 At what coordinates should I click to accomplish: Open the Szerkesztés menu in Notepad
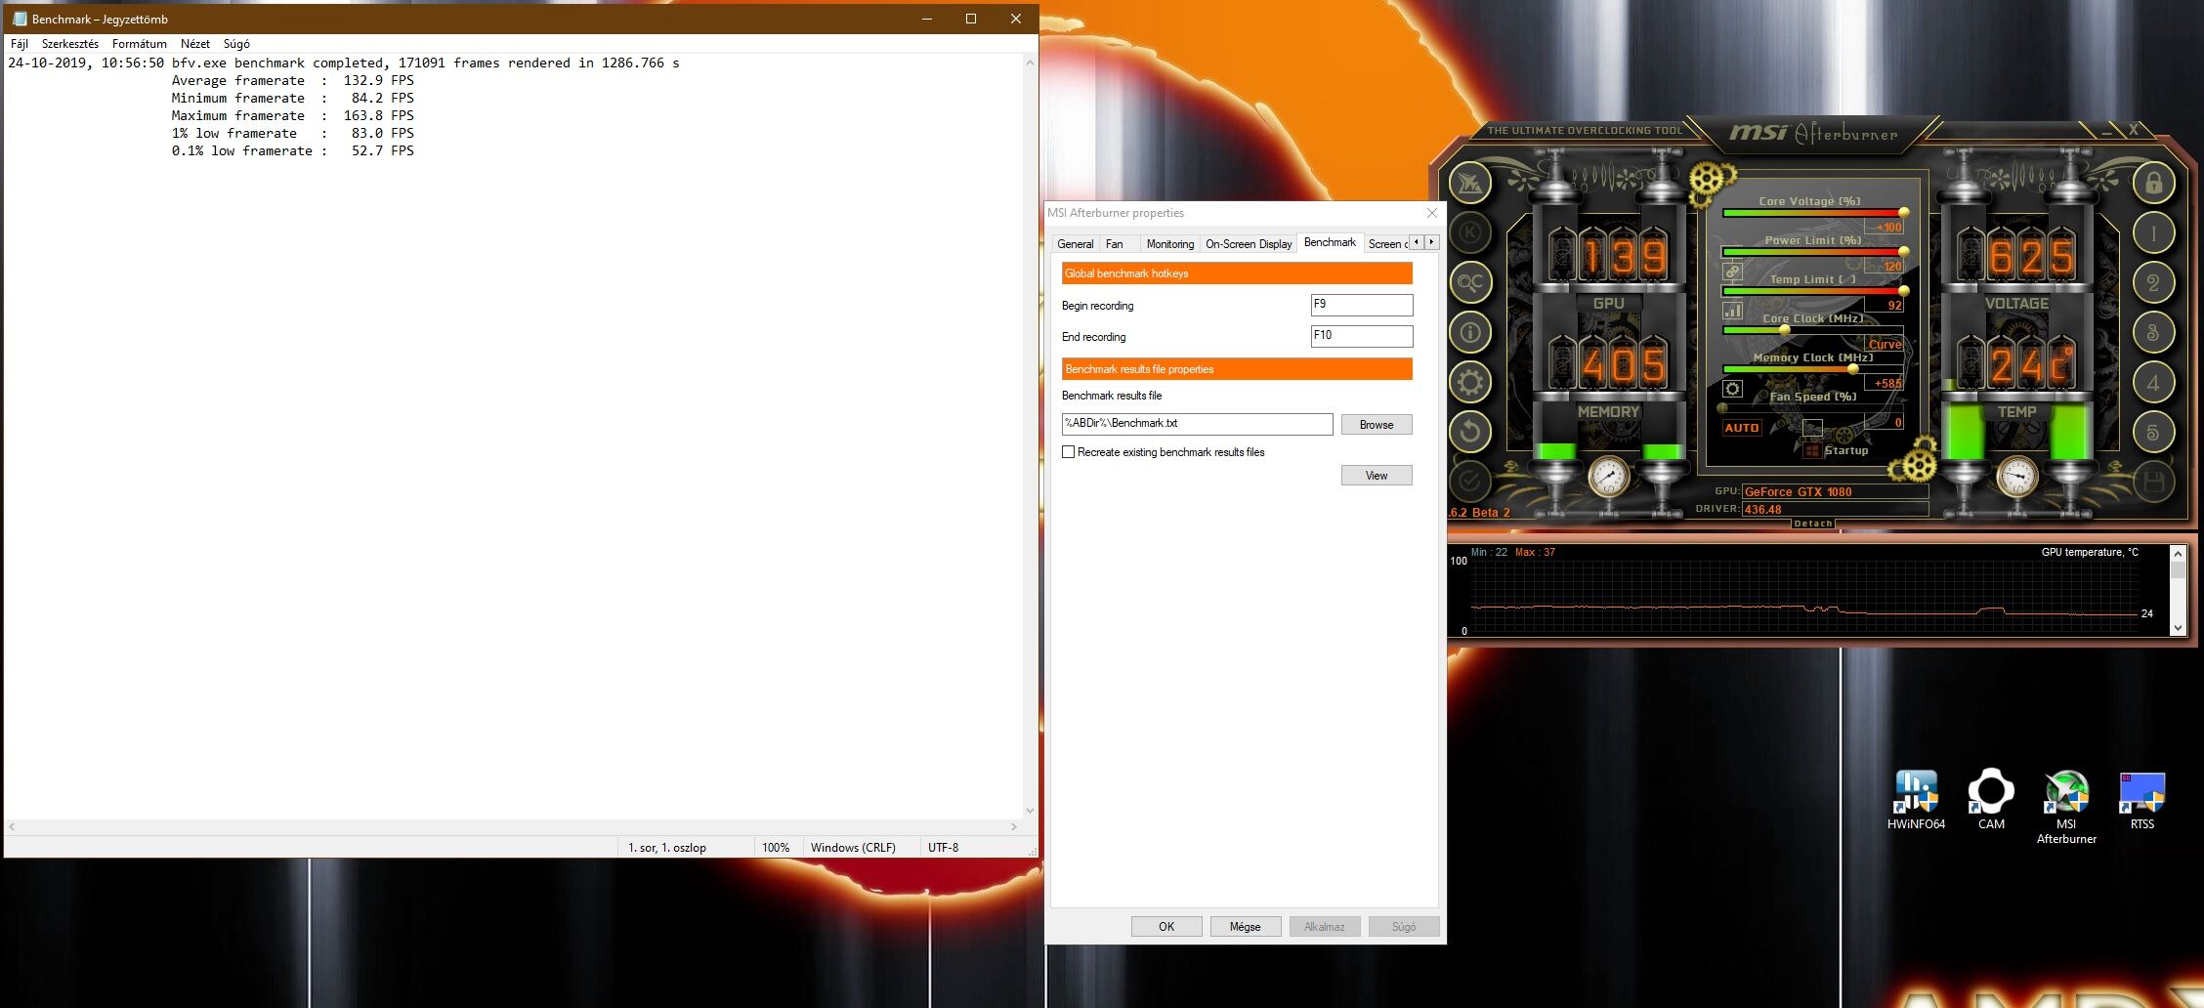tap(70, 44)
